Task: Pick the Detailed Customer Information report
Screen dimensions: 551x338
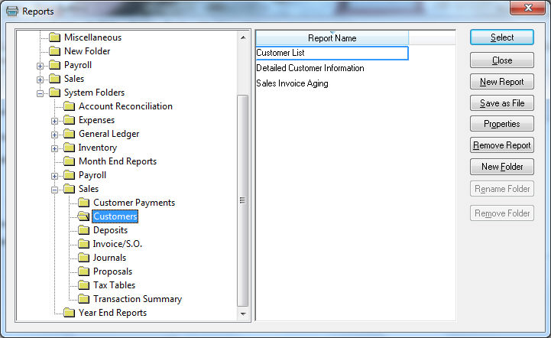Action: pyautogui.click(x=310, y=68)
